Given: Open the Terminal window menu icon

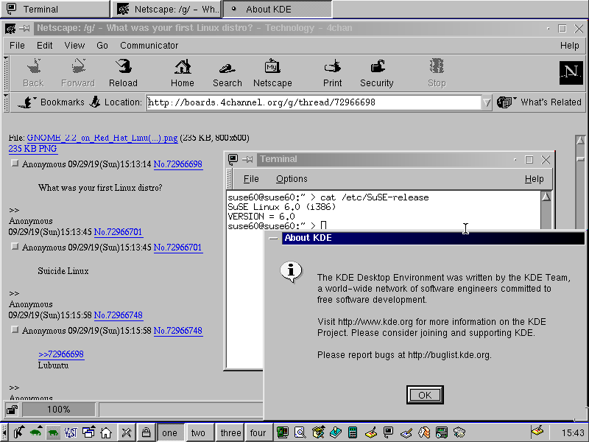Looking at the screenshot, I should 233,159.
